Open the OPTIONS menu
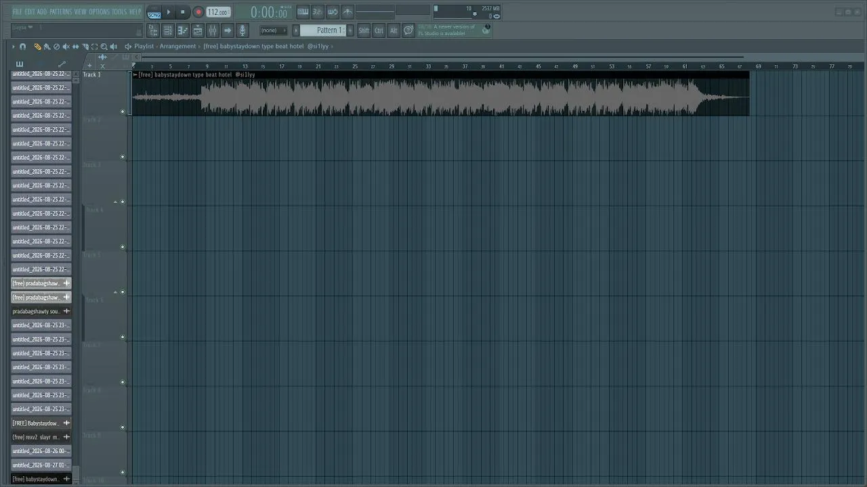The width and height of the screenshot is (867, 487). coord(99,12)
